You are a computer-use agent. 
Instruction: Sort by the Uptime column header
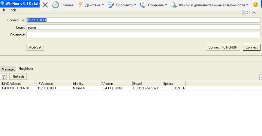(x=174, y=84)
